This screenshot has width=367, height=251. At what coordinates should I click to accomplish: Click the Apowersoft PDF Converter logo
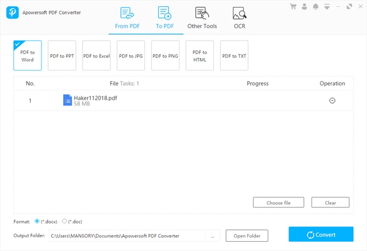13,13
